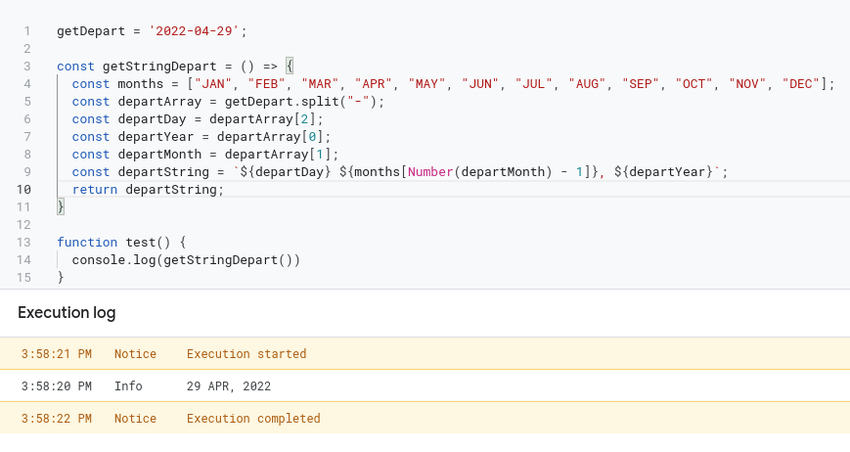850x452 pixels.
Task: Click the console.log statement on line 14
Action: pyautogui.click(x=186, y=260)
